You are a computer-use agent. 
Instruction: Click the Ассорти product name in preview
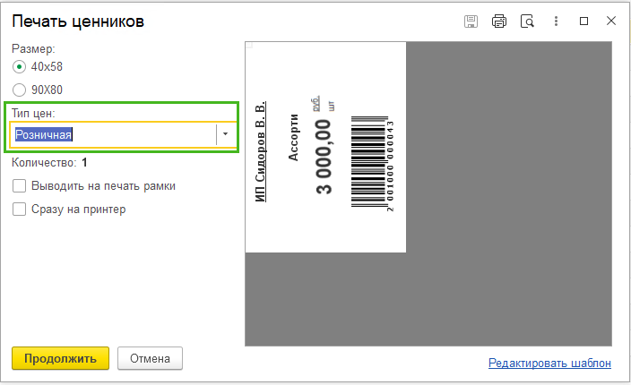point(293,138)
